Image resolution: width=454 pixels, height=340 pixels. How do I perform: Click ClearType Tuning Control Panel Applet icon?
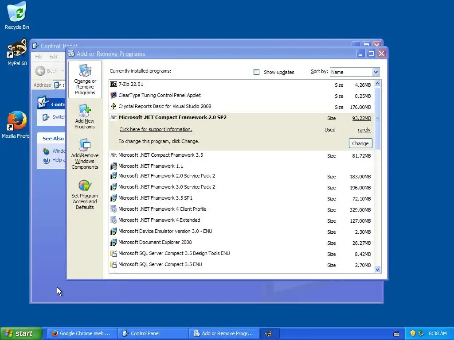(113, 95)
